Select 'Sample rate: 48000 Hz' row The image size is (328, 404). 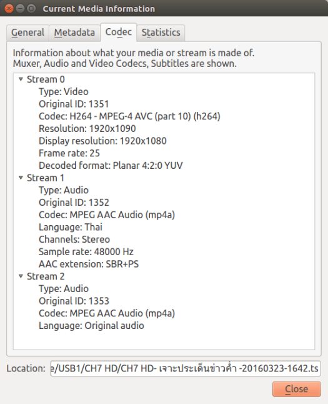point(86,252)
